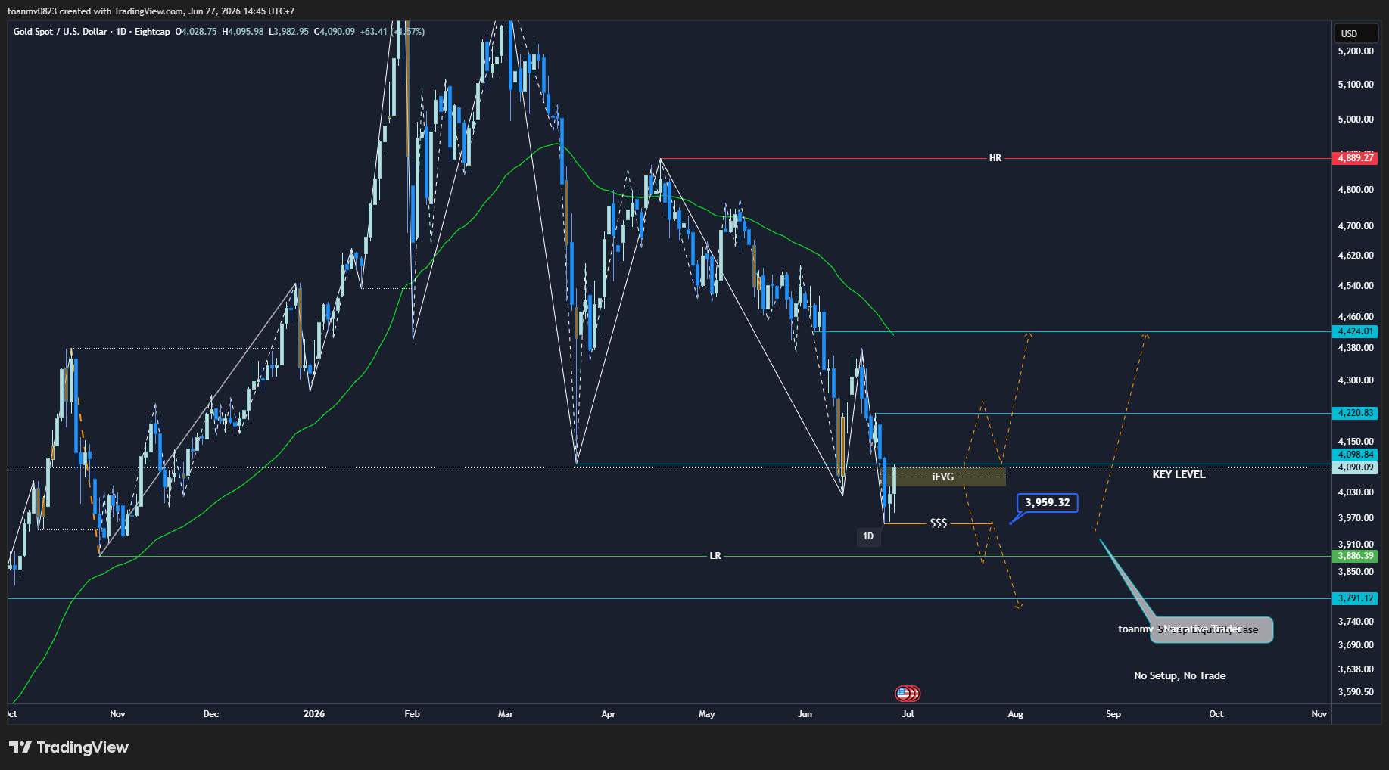Screen dimensions: 1389x770
Task: Click the 3,590.50 price axis label
Action: pyautogui.click(x=1355, y=692)
